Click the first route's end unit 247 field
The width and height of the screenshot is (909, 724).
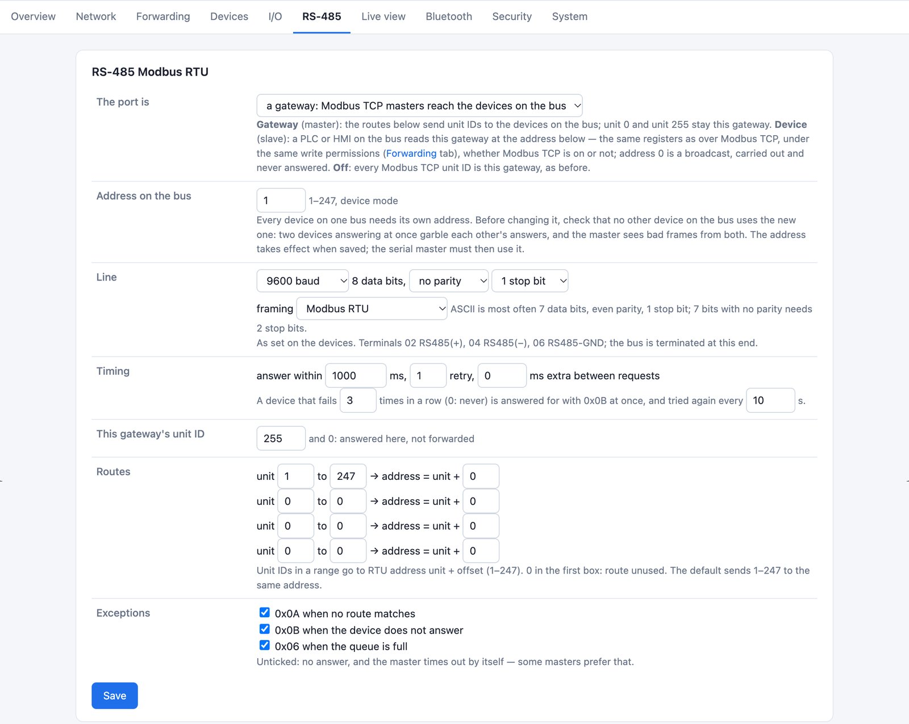pos(348,476)
